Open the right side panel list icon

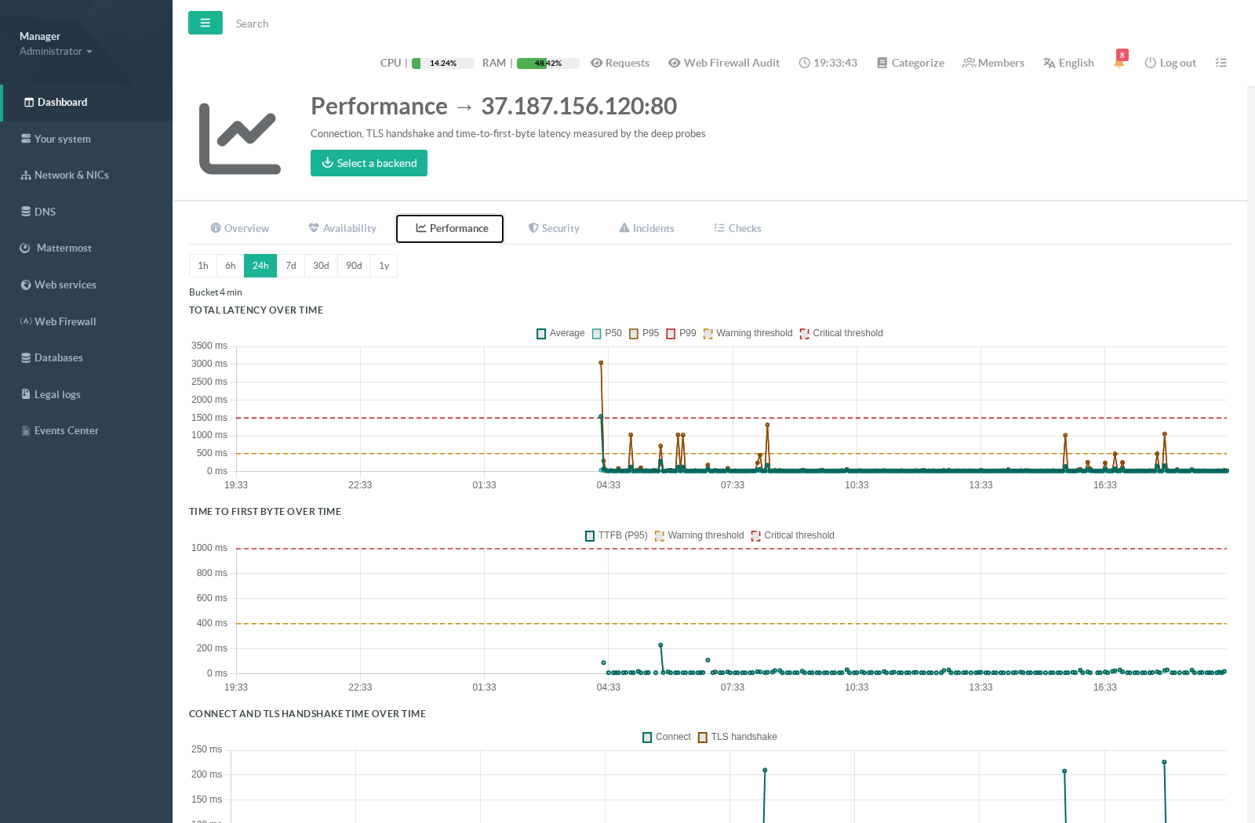coord(1220,63)
